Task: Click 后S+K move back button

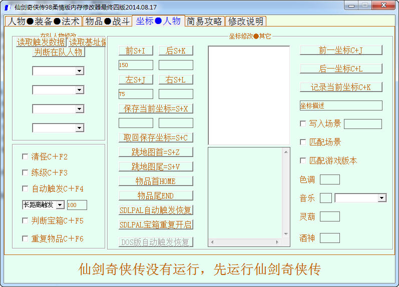Action: click(x=176, y=50)
